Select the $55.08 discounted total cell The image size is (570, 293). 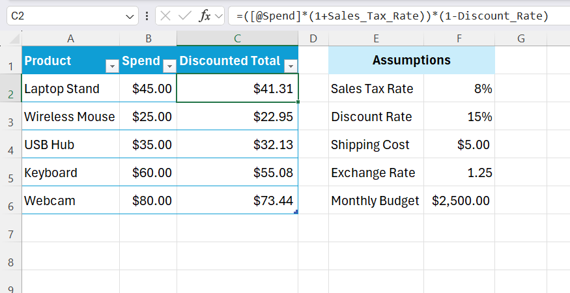(x=237, y=173)
